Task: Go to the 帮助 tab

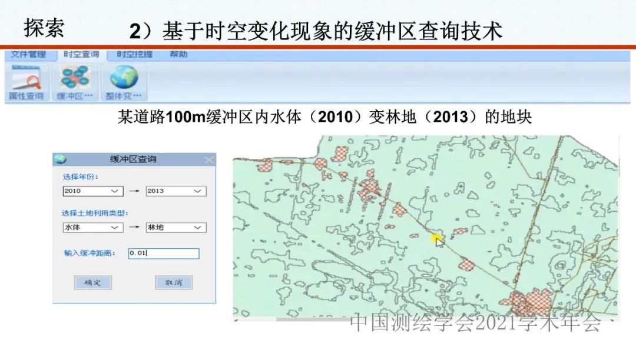Action: [178, 54]
